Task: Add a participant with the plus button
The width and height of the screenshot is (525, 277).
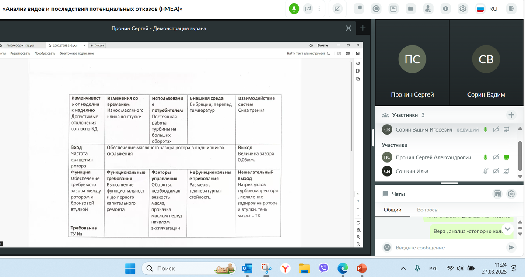Action: [x=511, y=115]
